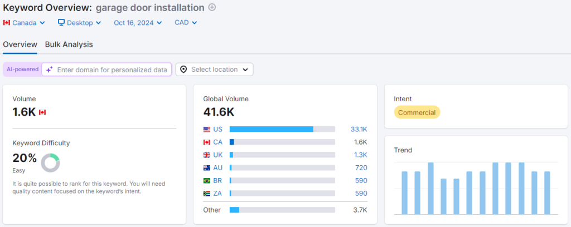
Task: Click the 'garage door installation' keyword title
Action: click(x=150, y=7)
